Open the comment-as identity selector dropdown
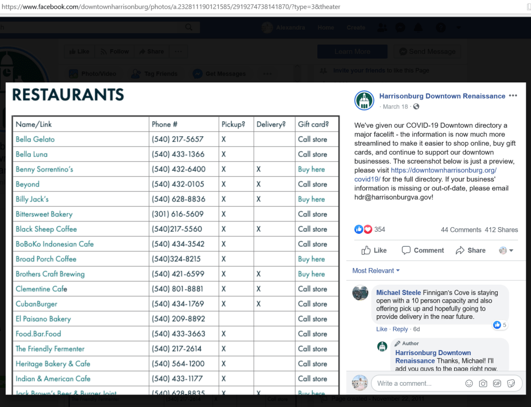 point(506,250)
